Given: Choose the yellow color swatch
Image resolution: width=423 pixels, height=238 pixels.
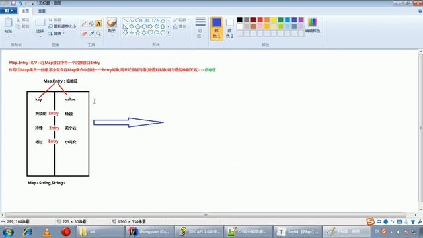Looking at the screenshot, I should coord(274,20).
